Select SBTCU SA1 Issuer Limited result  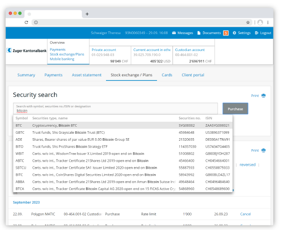(x=123, y=168)
